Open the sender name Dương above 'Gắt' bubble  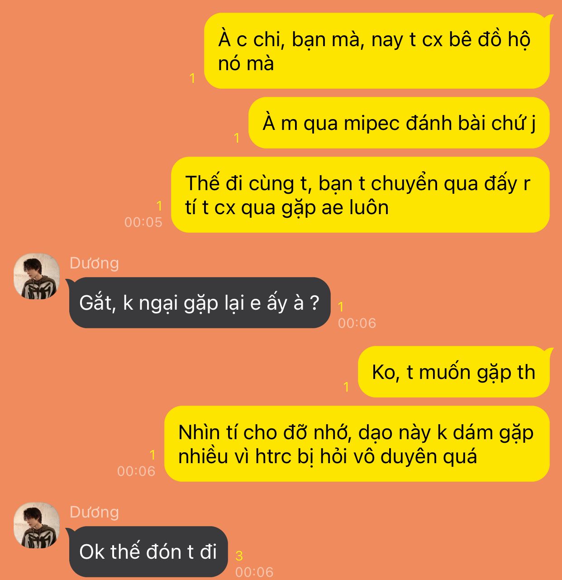tap(94, 263)
